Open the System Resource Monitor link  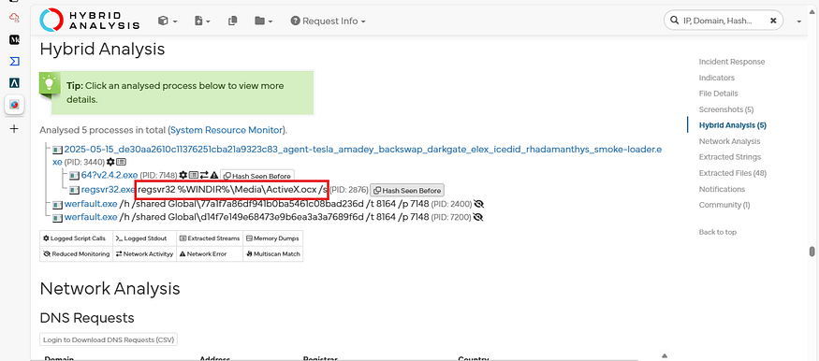[227, 129]
